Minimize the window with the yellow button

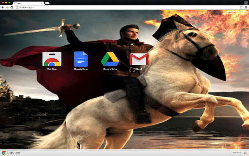pyautogui.click(x=6, y=3)
